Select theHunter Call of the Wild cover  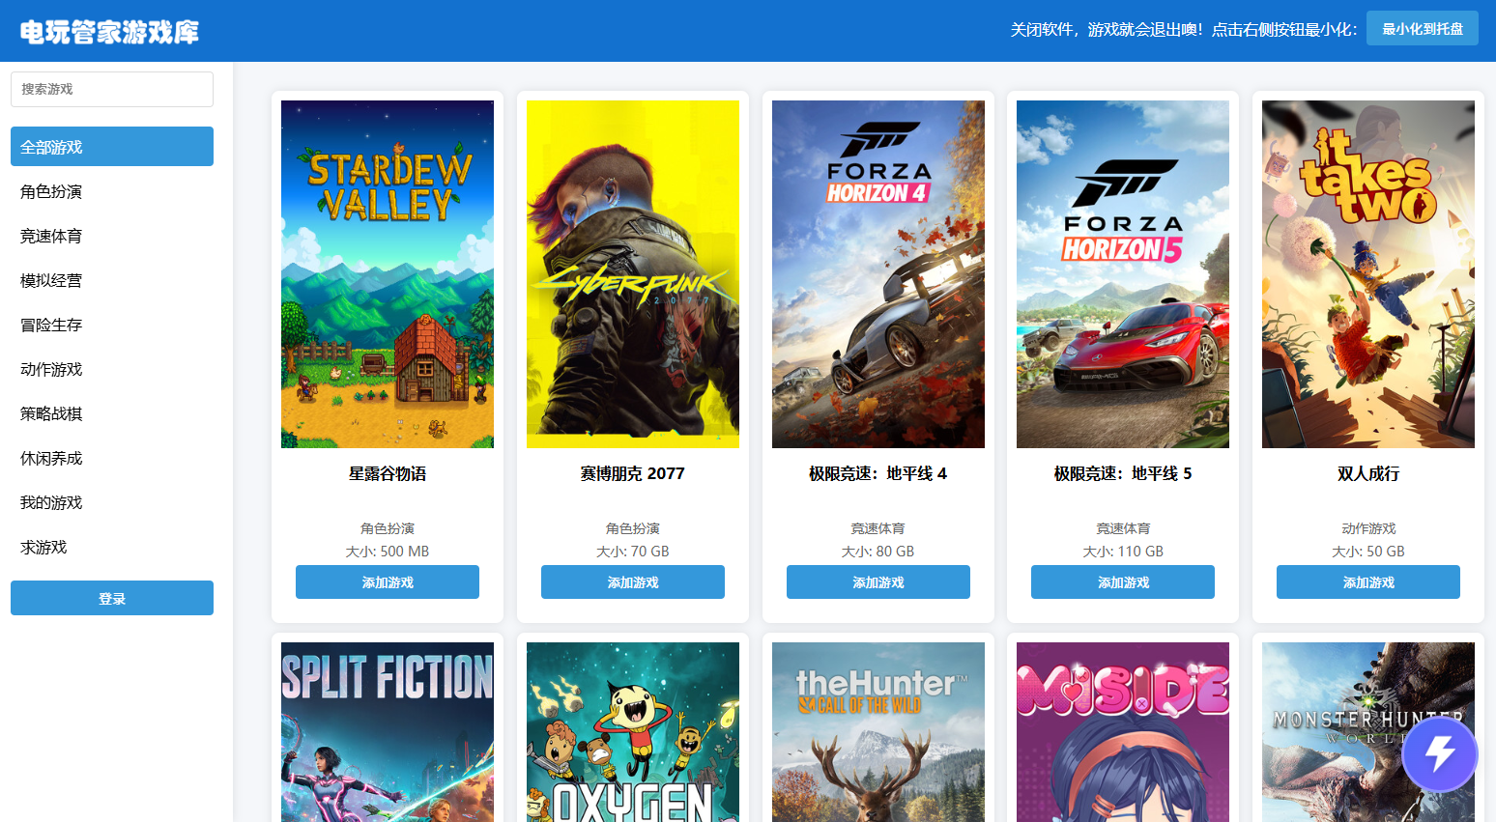(877, 731)
